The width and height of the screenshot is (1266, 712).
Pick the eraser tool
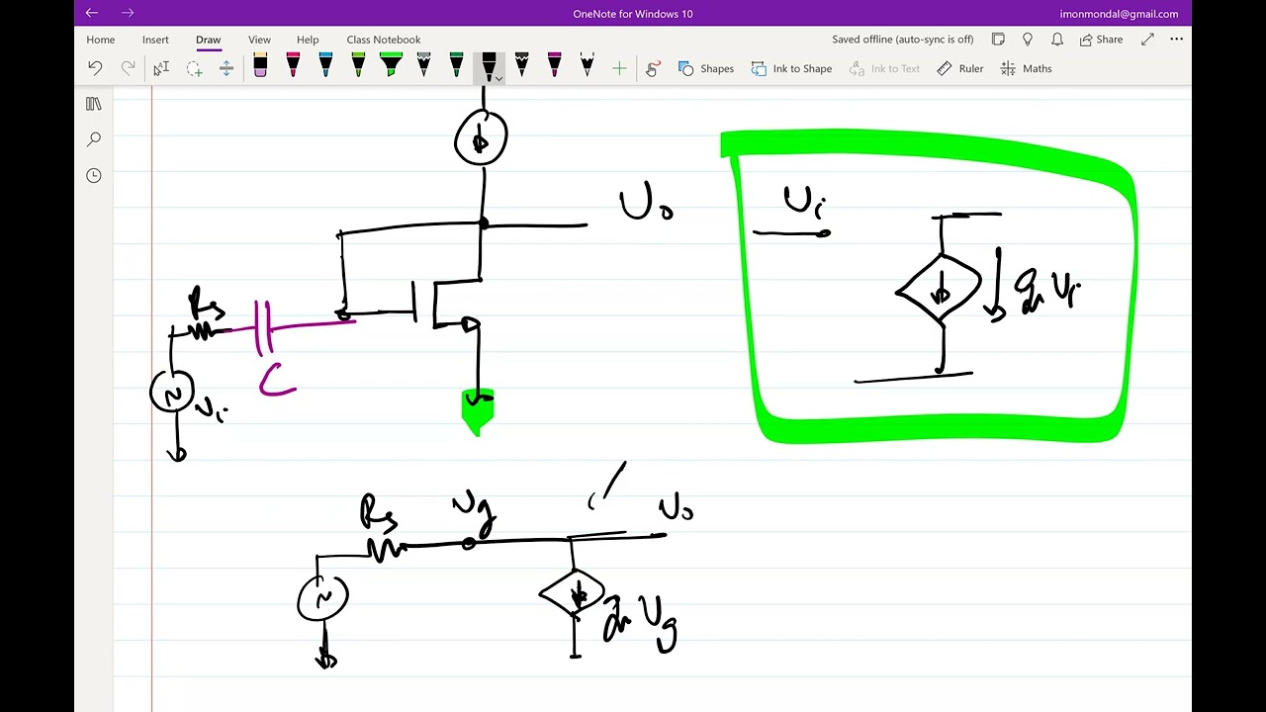tap(260, 66)
